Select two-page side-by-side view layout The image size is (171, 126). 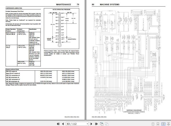163,124
